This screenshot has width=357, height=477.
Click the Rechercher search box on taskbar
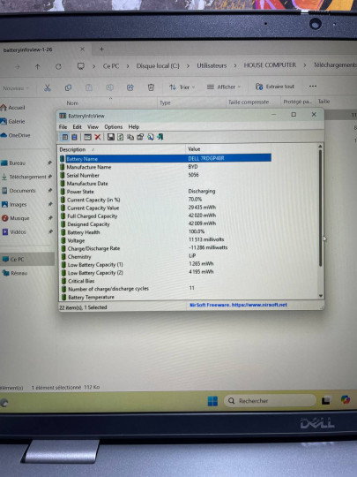(x=270, y=401)
